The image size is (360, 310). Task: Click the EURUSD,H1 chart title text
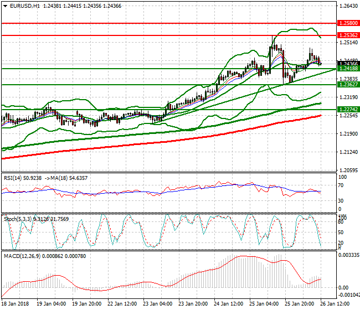tap(25, 6)
